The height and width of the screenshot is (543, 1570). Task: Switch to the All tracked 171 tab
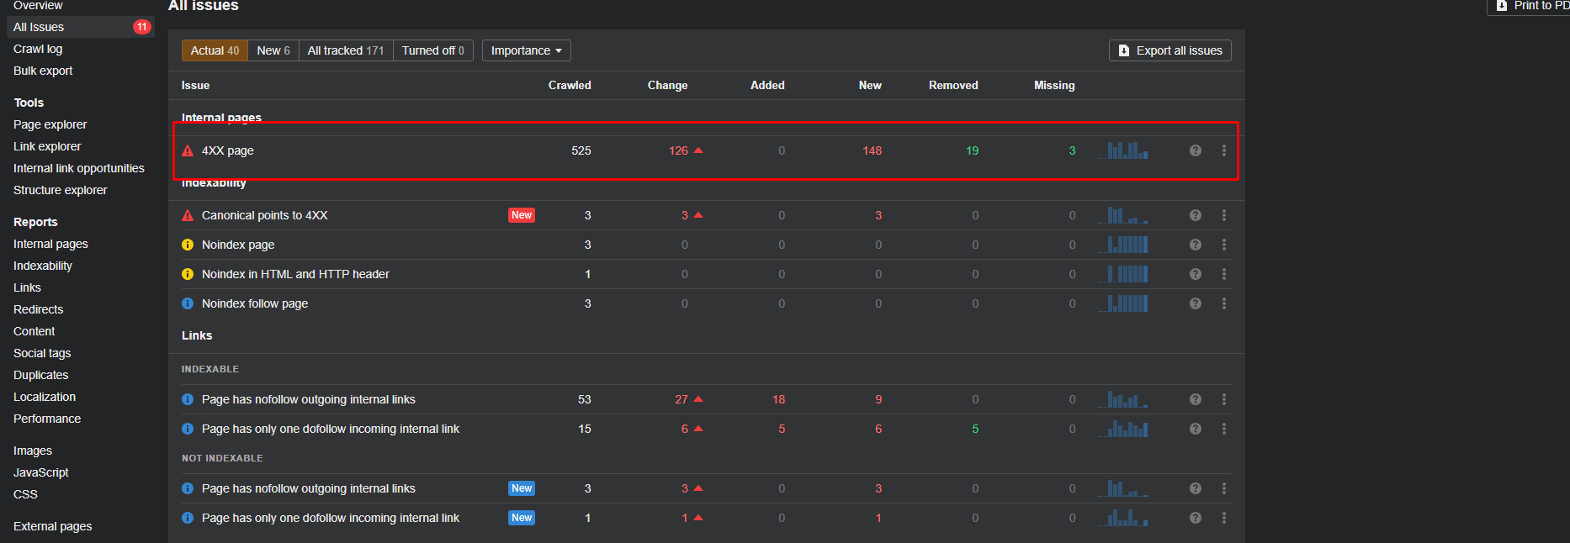(x=346, y=50)
